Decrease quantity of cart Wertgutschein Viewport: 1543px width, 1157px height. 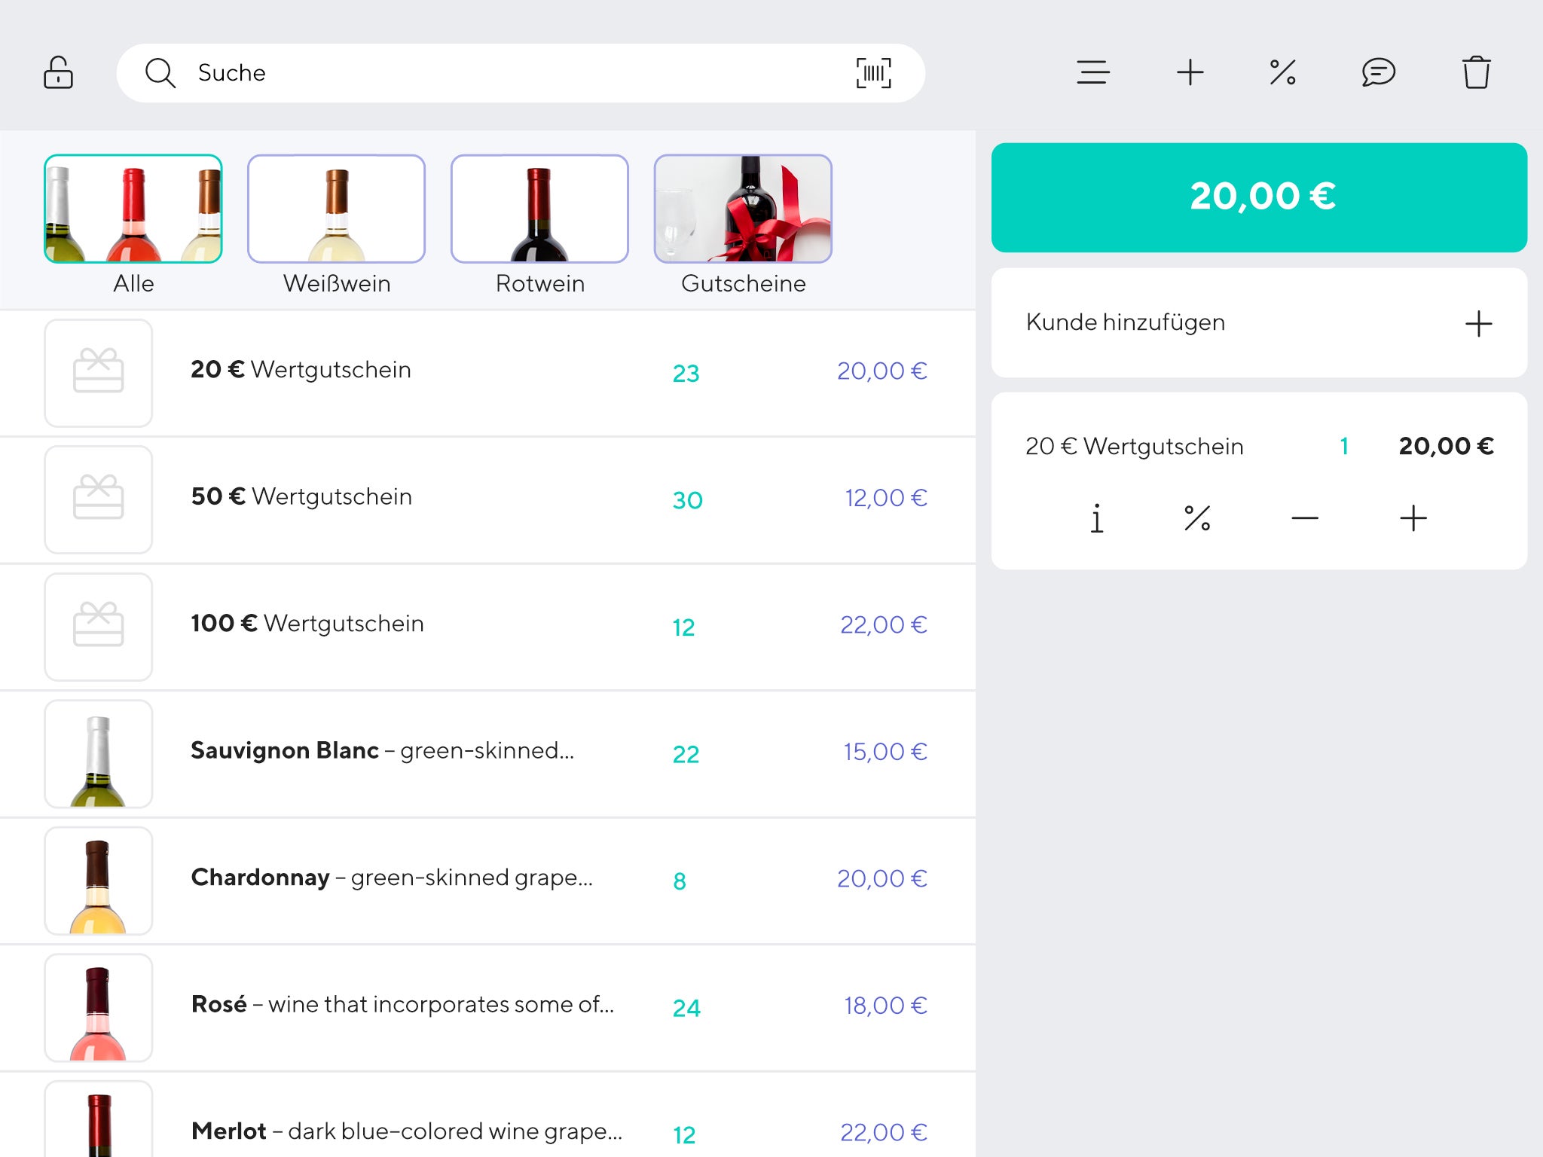(1304, 518)
